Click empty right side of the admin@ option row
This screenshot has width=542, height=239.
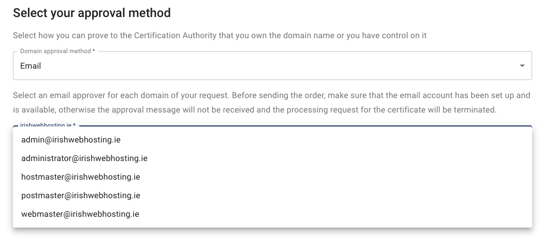(363, 140)
